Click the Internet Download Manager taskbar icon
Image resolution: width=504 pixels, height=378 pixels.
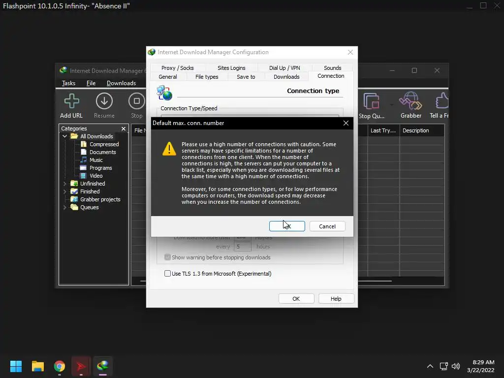click(102, 366)
